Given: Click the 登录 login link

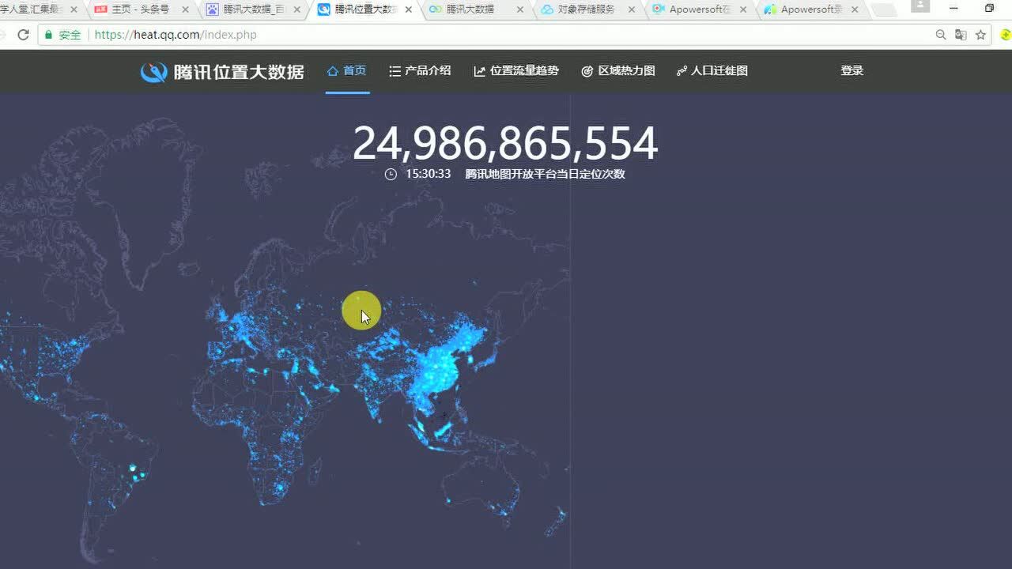Looking at the screenshot, I should pyautogui.click(x=852, y=70).
